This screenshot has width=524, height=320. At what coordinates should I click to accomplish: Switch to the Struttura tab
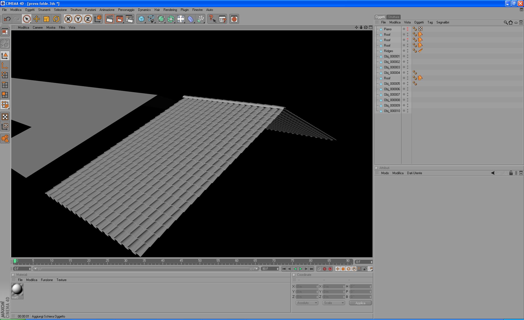pyautogui.click(x=393, y=17)
